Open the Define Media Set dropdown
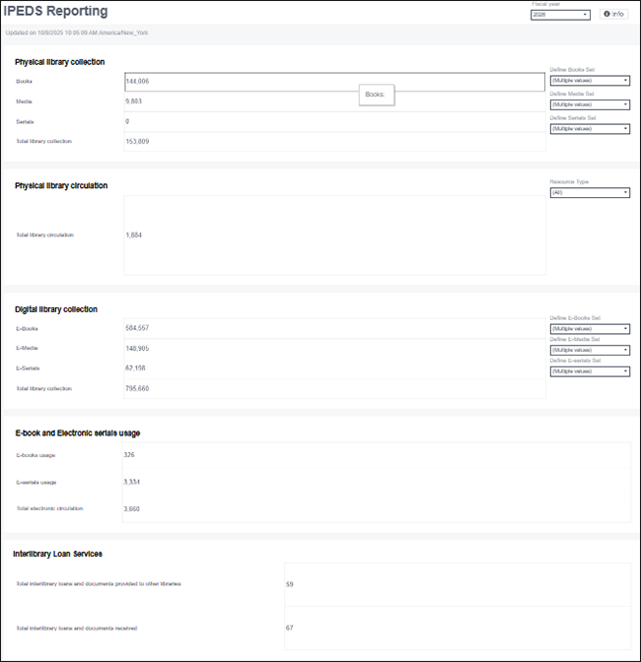The image size is (641, 662). (590, 104)
